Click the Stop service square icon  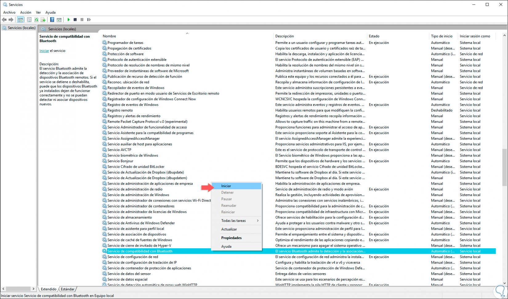(x=75, y=20)
